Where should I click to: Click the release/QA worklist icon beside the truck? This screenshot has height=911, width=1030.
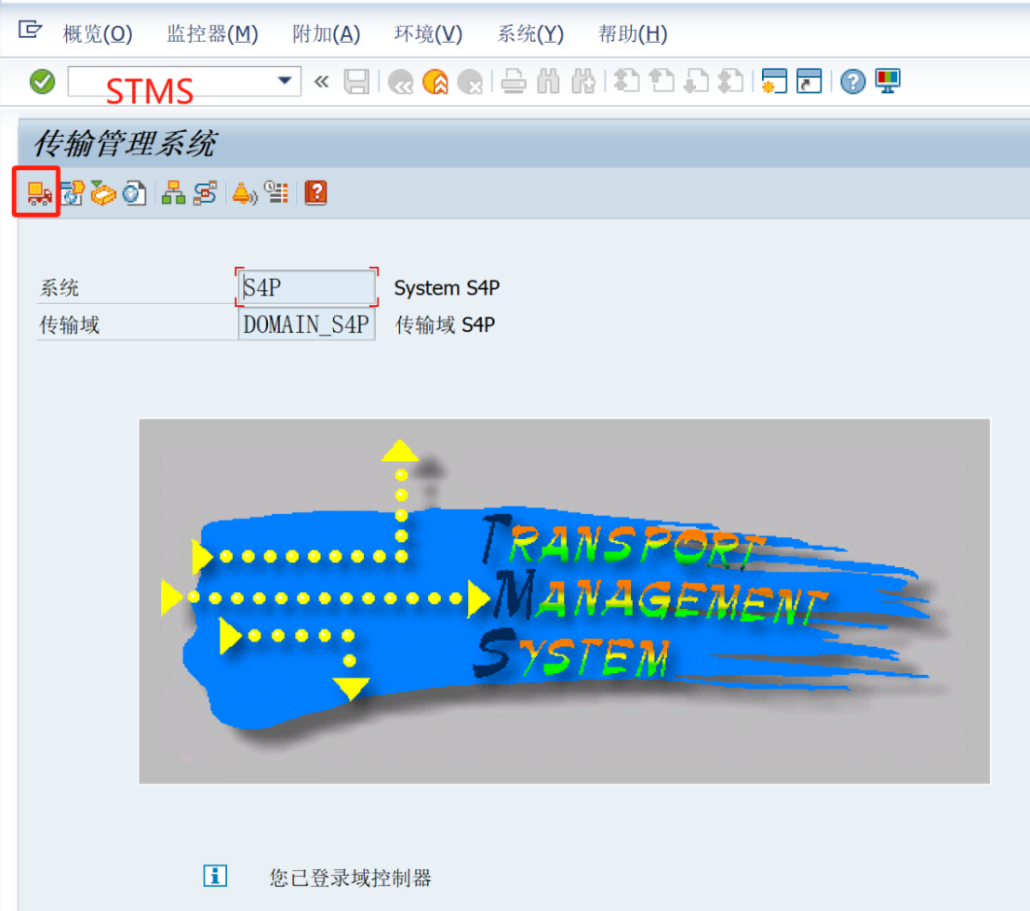73,193
